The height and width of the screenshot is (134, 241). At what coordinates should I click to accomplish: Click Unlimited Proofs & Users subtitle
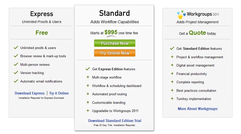pyautogui.click(x=42, y=22)
